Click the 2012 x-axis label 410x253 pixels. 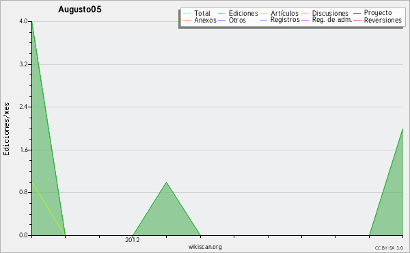[x=133, y=240]
